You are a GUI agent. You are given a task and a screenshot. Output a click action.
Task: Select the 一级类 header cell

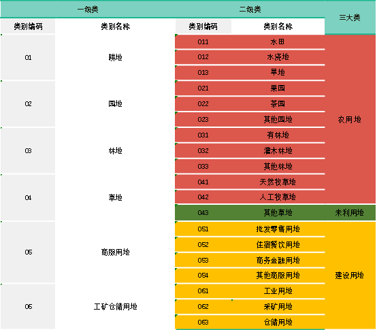88,10
